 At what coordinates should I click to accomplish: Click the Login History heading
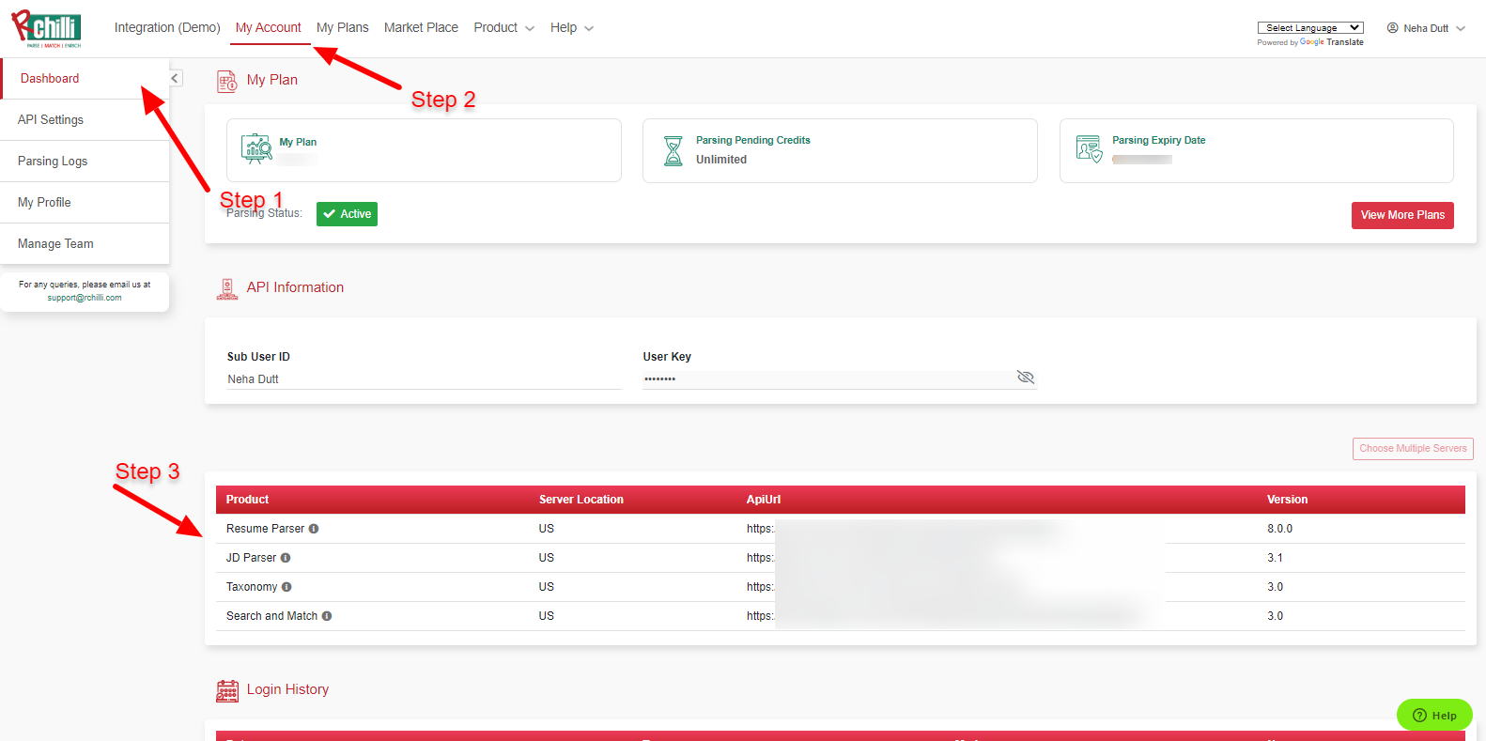[x=287, y=689]
